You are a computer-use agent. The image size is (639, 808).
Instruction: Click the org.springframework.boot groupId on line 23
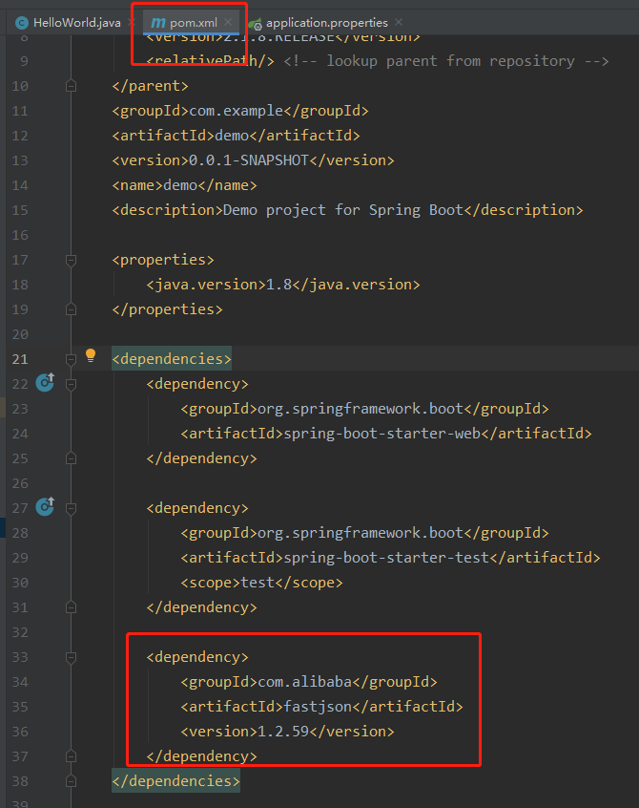[361, 409]
